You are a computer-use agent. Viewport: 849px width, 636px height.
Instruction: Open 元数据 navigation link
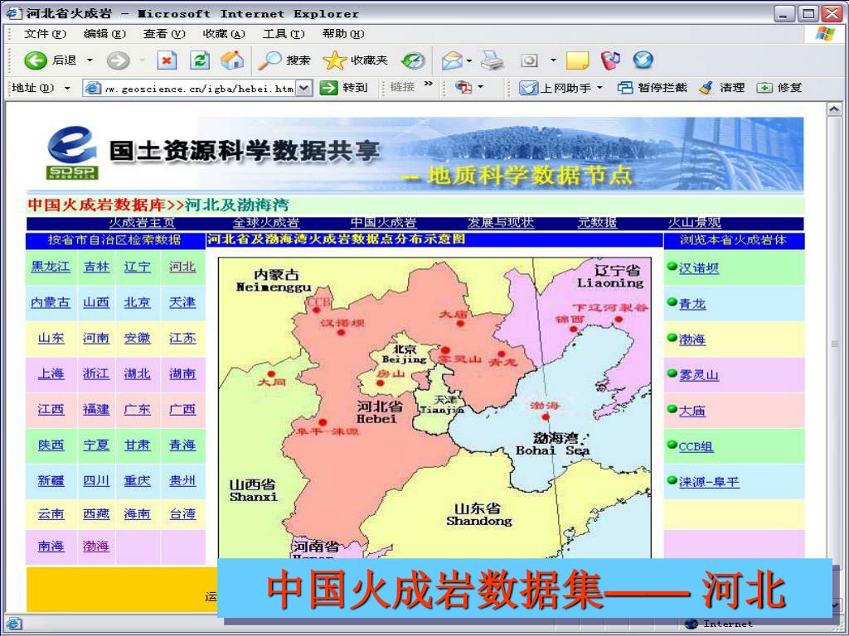point(597,223)
